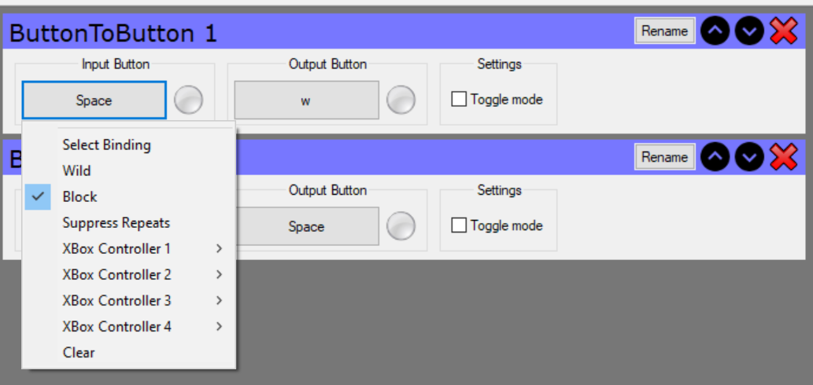This screenshot has width=813, height=385.
Task: Choose Select Binding from context menu
Action: click(106, 145)
